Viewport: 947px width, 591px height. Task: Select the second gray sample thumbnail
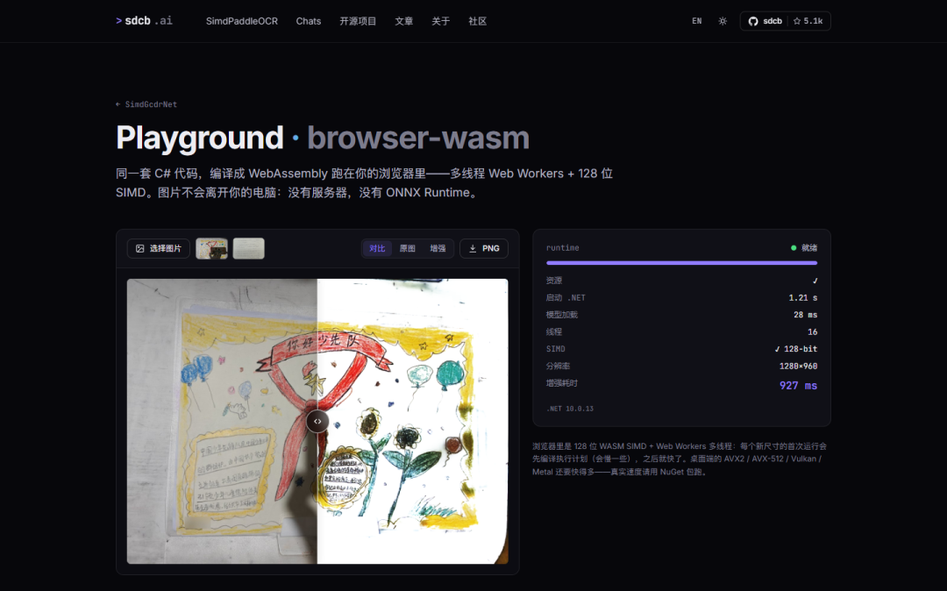[248, 249]
